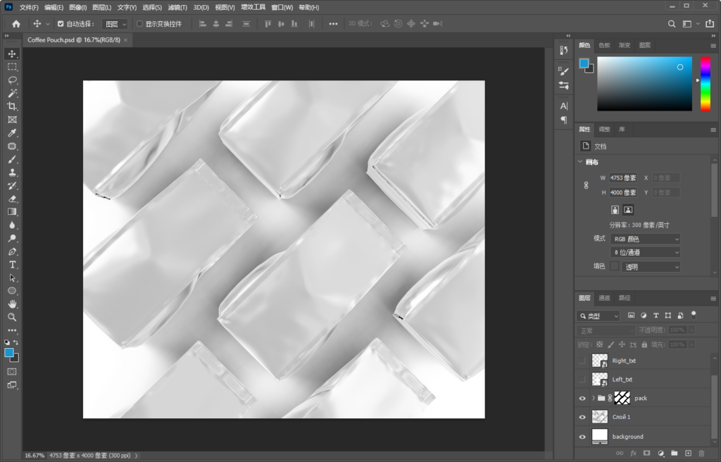Select the Hand tool
This screenshot has width=721, height=462.
click(12, 304)
